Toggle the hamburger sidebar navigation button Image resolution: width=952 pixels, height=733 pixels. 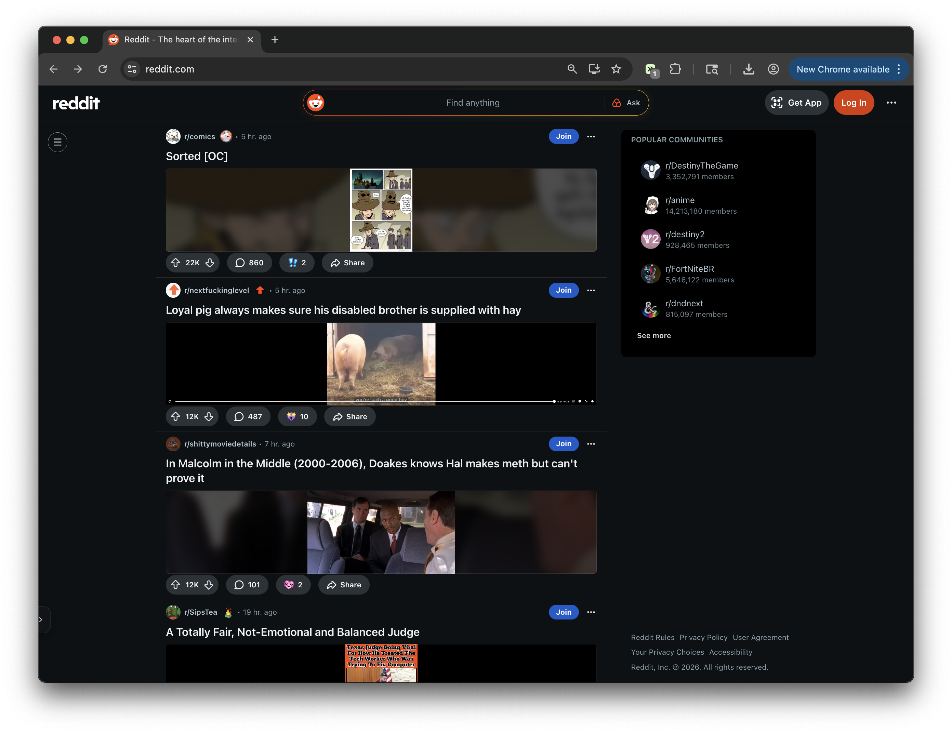click(57, 142)
